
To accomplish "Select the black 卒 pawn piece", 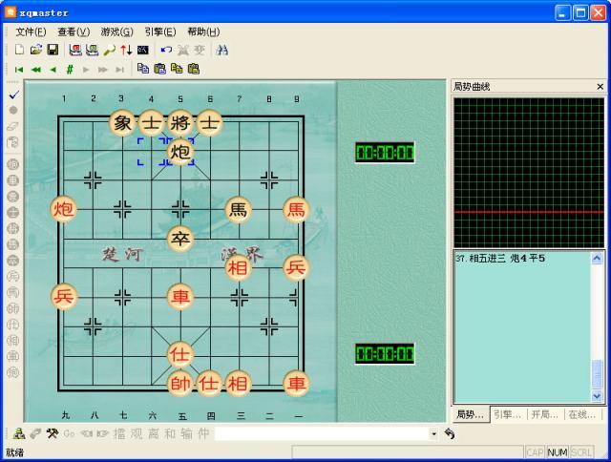I will (x=180, y=239).
